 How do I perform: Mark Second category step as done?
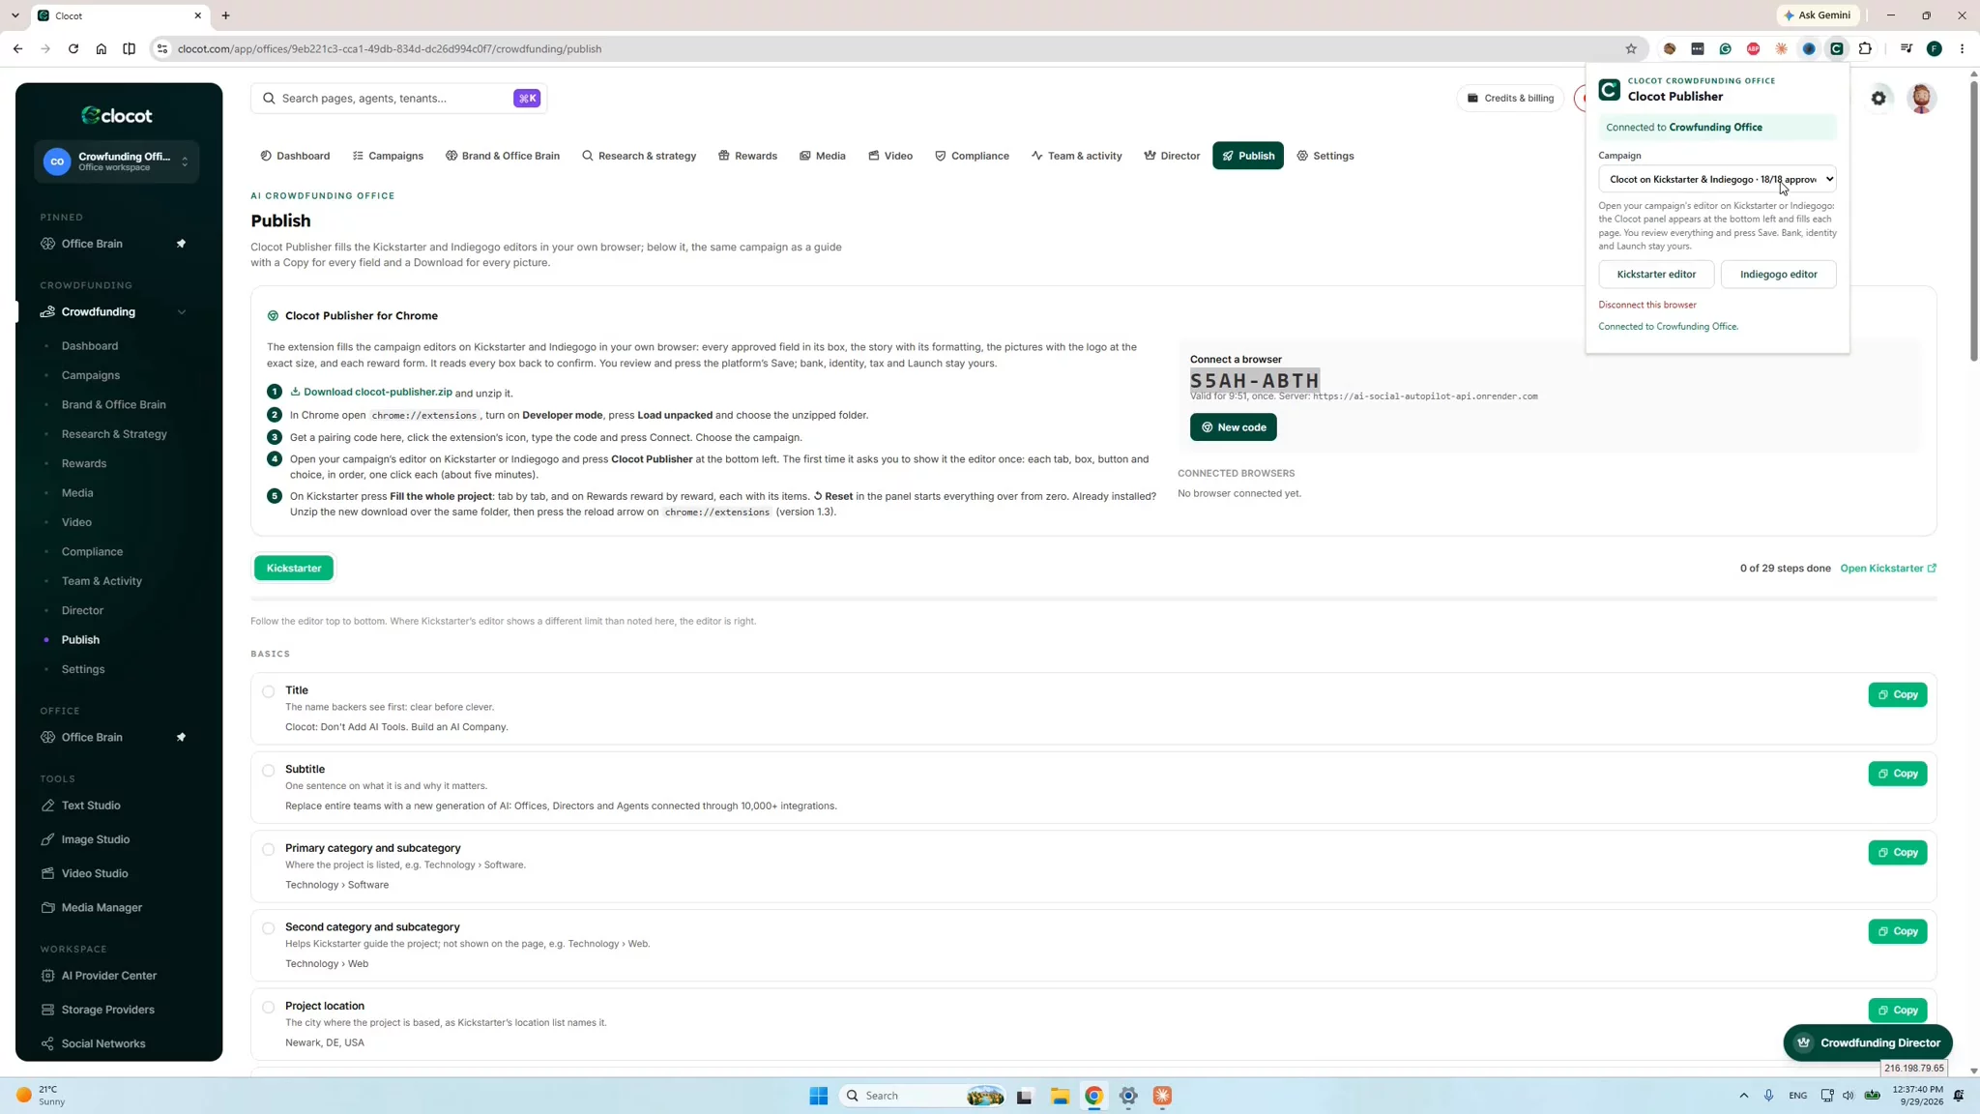coord(269,928)
